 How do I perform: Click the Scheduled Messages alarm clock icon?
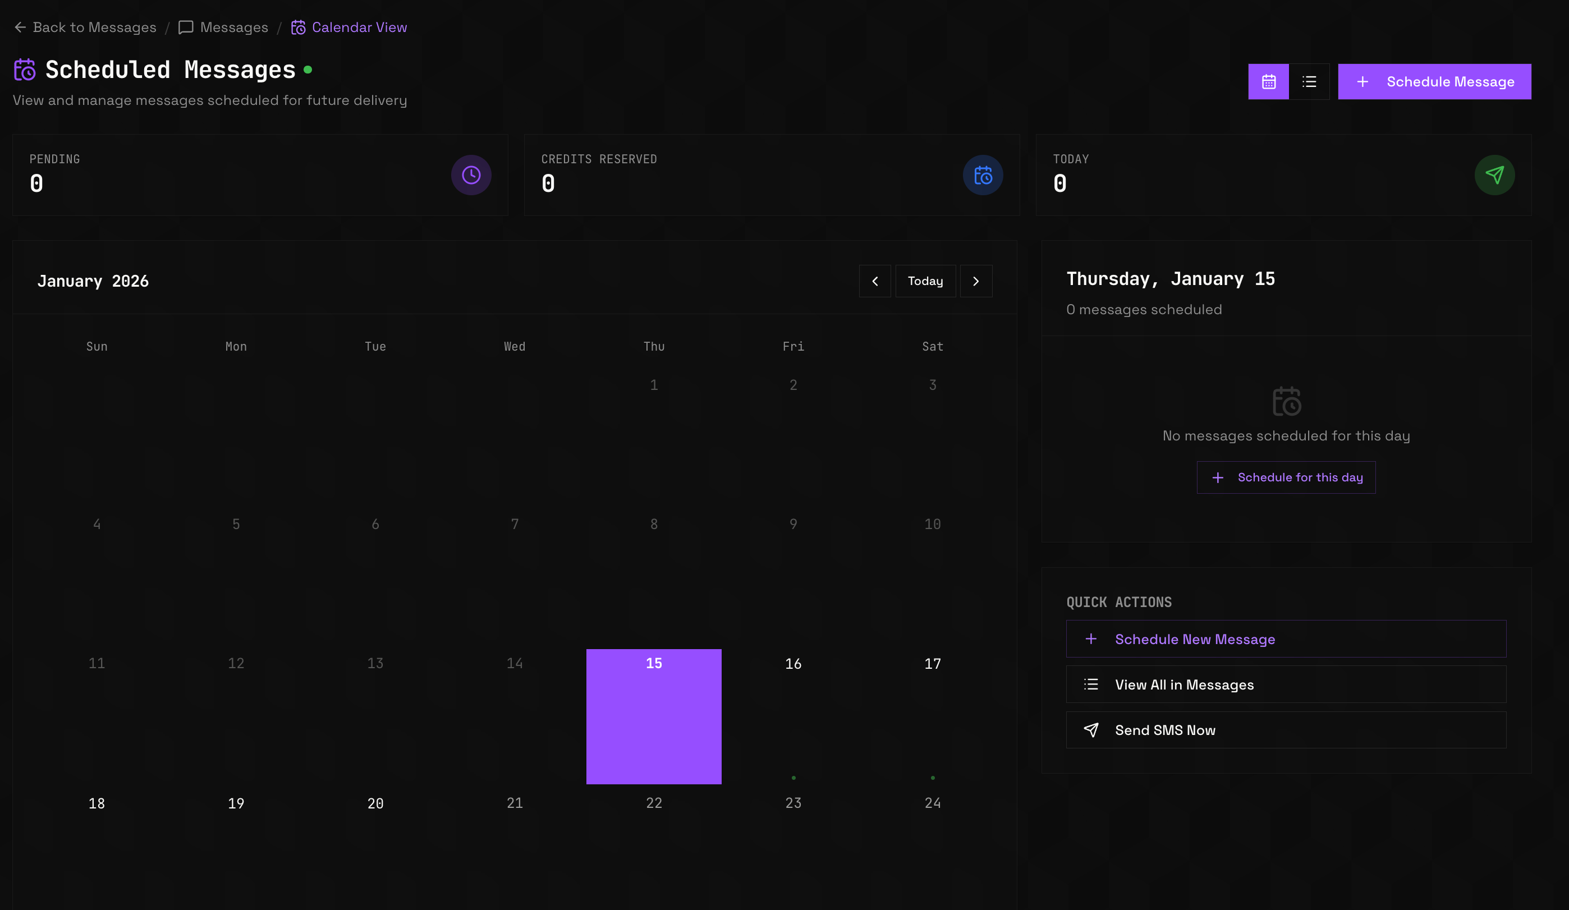pos(24,69)
